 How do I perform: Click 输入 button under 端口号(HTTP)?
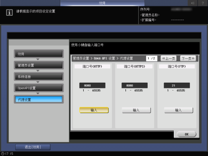(x=94, y=110)
